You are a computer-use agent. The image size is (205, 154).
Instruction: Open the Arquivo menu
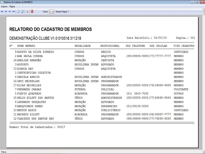coord(4,6)
